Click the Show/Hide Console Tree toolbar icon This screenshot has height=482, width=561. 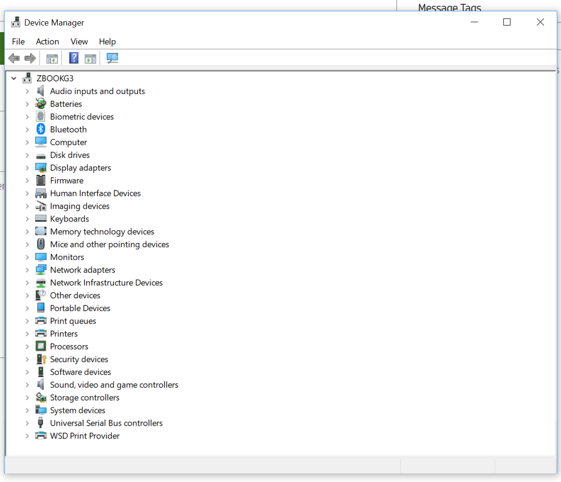52,58
